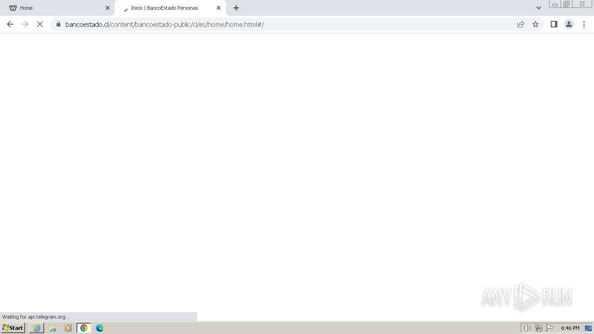Screen dimensions: 594x334
Task: Open the side panel
Action: pyautogui.click(x=554, y=24)
